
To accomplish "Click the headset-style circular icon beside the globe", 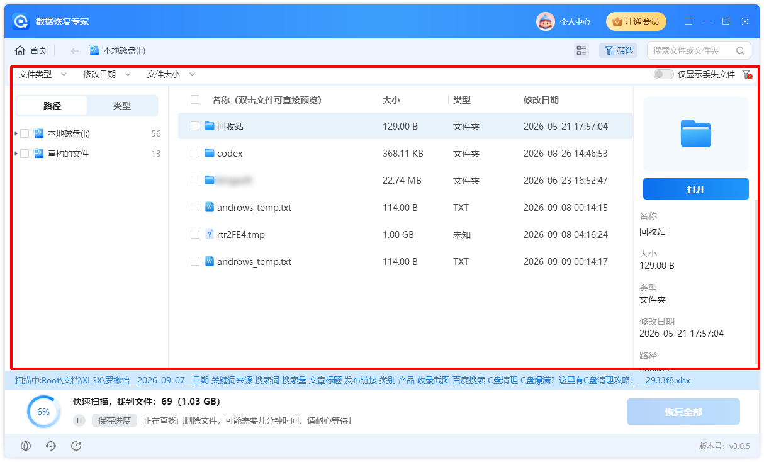I will [x=51, y=446].
